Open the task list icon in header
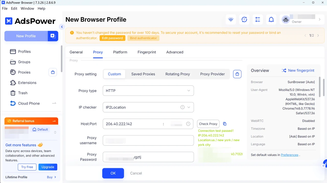 pyautogui.click(x=258, y=19)
